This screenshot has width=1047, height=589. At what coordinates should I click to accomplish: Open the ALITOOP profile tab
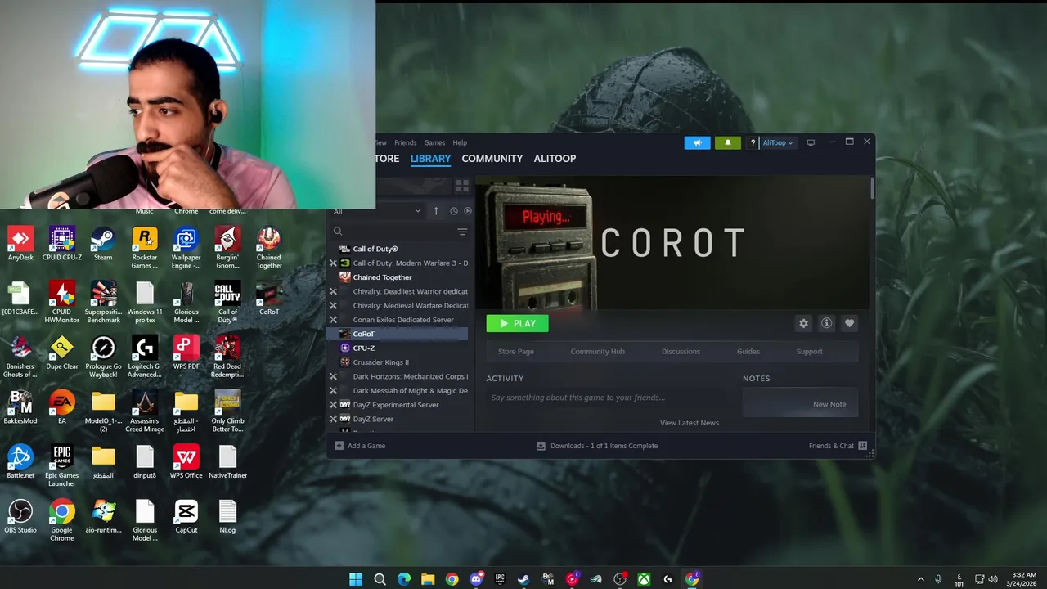coord(555,159)
